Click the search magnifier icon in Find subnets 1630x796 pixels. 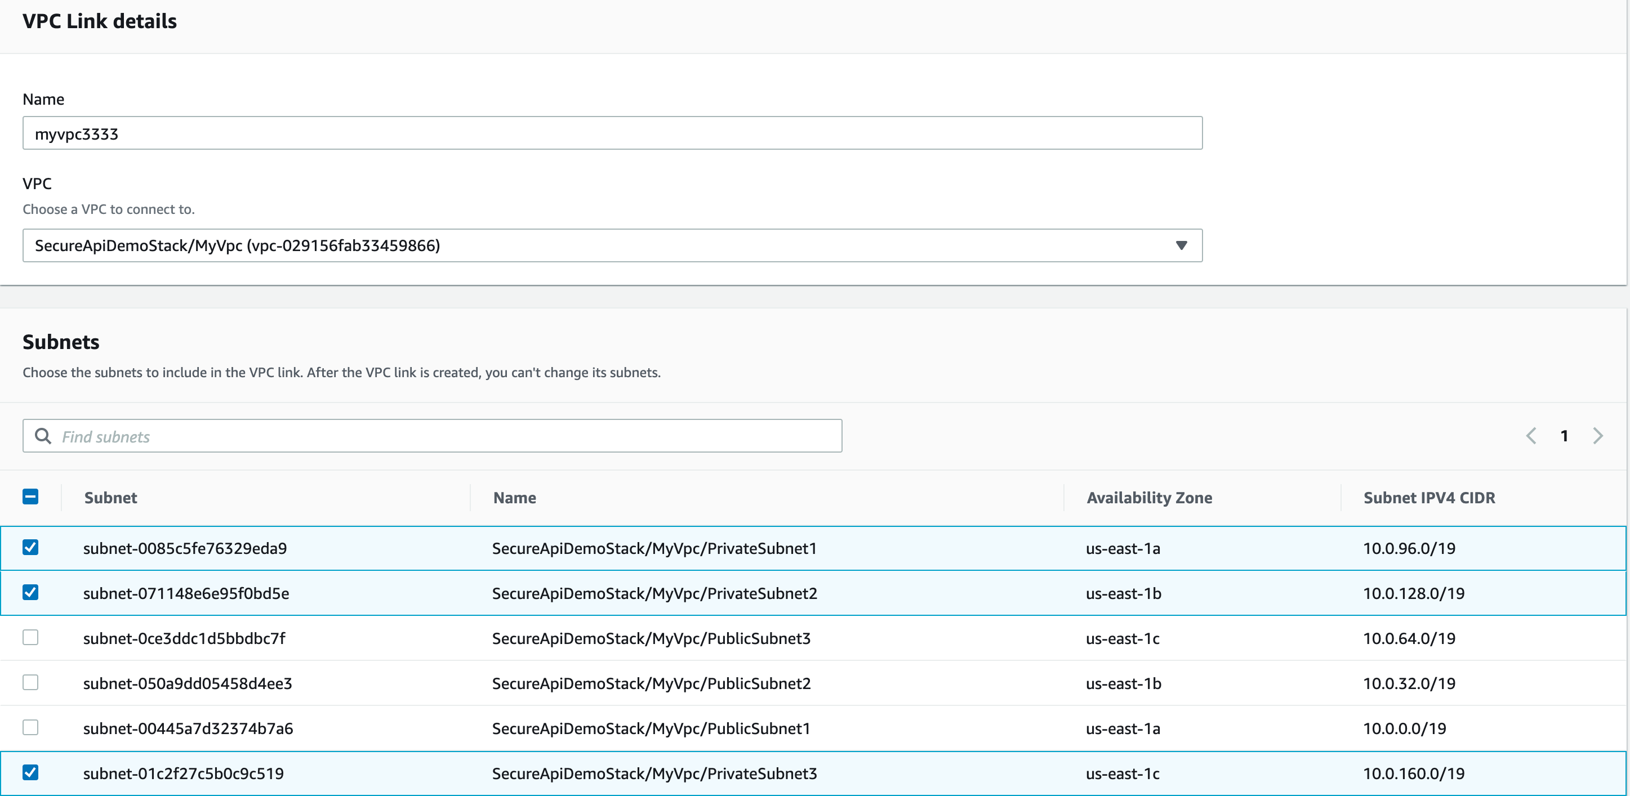(42, 436)
